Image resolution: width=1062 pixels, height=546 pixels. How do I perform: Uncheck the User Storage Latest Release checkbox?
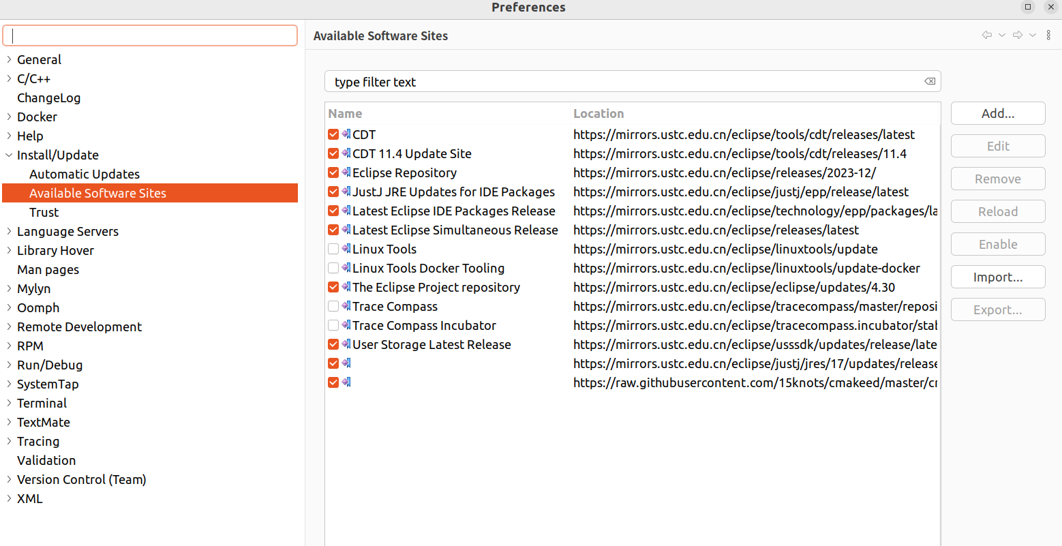[x=333, y=344]
